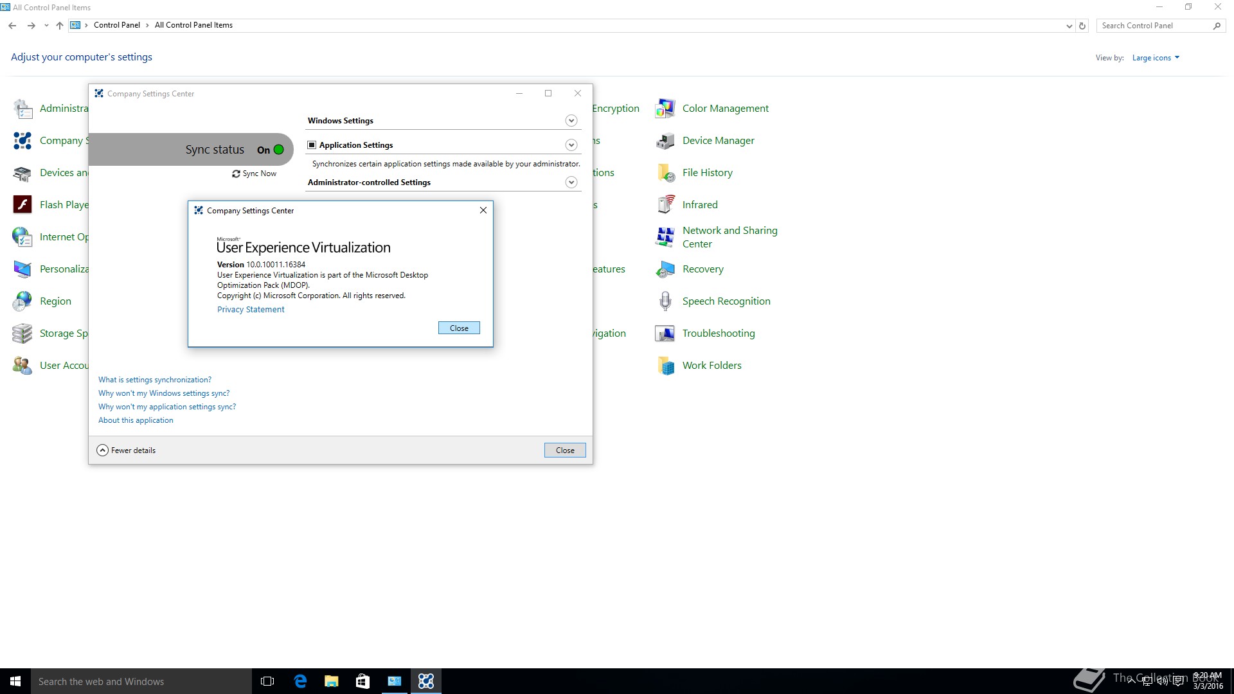Viewport: 1234px width, 694px height.
Task: Open Administrative Tools icon in Control Panel
Action: [23, 109]
